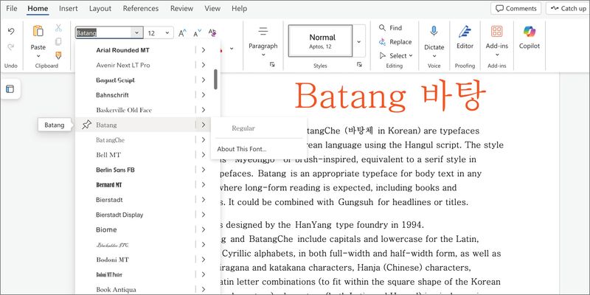
Task: Click the Undo arrow icon
Action: (x=11, y=31)
